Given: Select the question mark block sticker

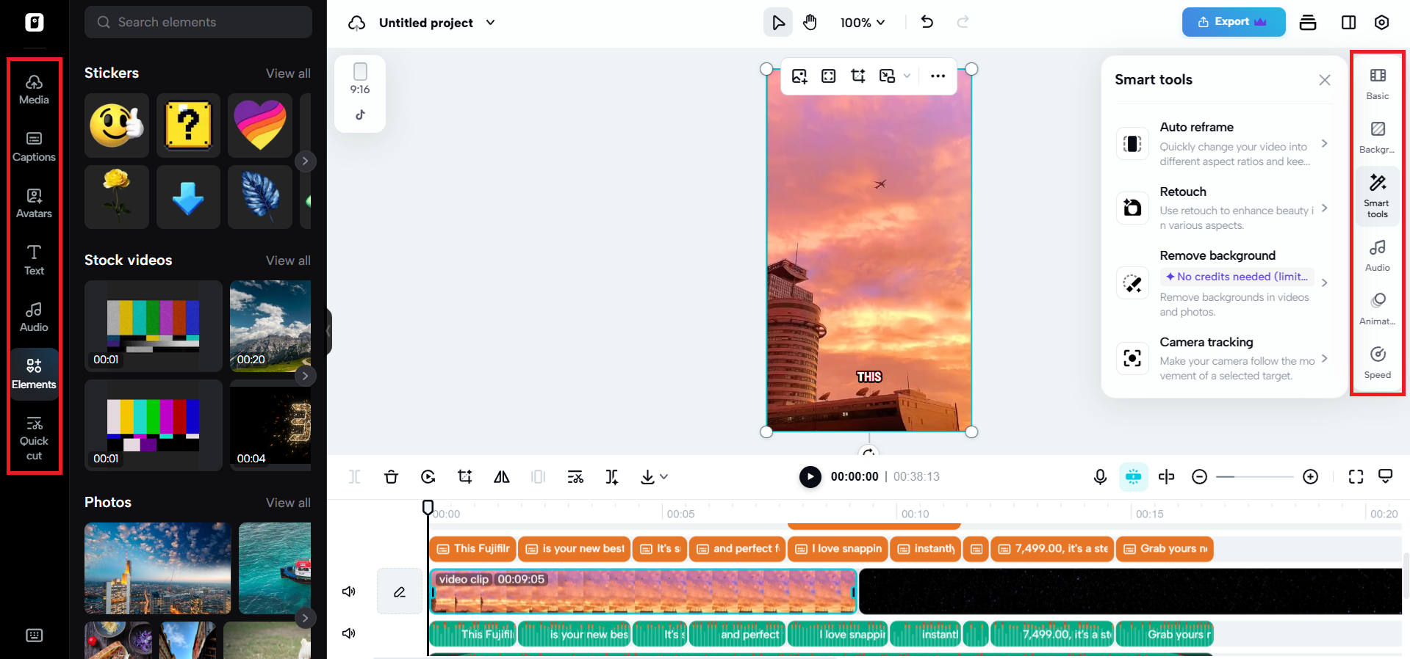Looking at the screenshot, I should (188, 125).
